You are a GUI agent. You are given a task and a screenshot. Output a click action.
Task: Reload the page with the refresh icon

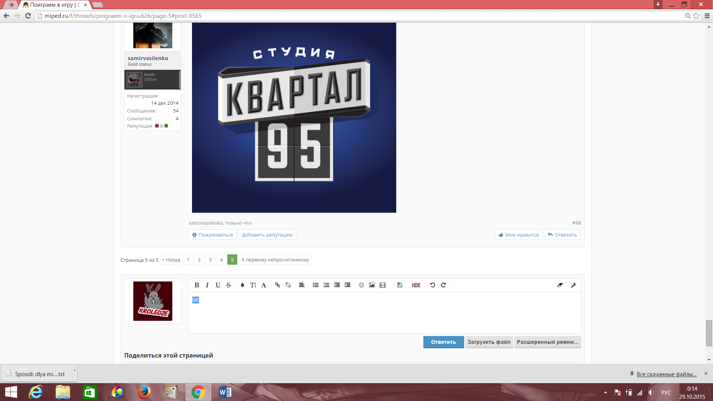point(28,16)
